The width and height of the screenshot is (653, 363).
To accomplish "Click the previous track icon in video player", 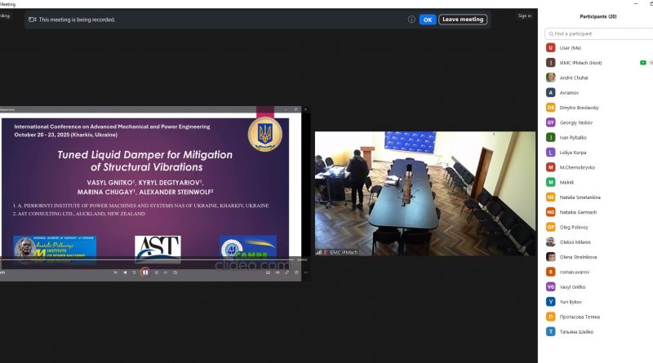I will point(118,272).
